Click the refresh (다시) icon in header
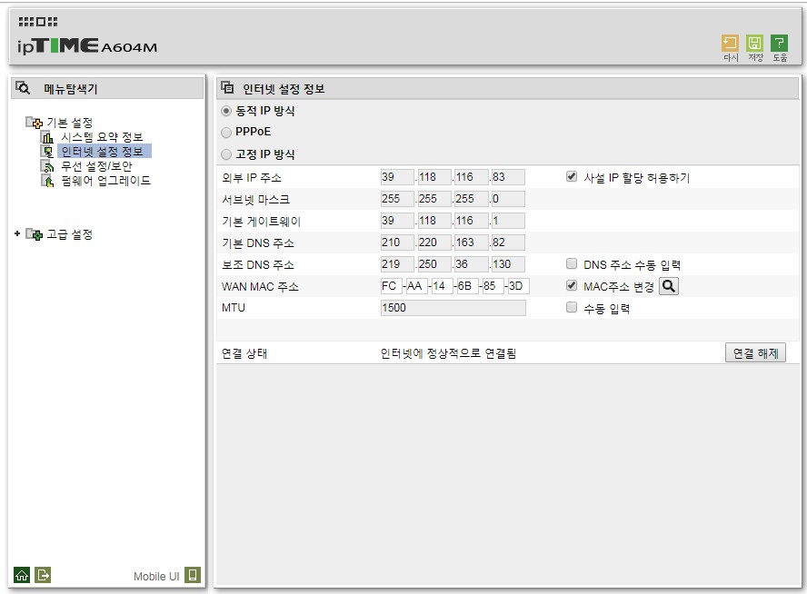 click(x=730, y=44)
